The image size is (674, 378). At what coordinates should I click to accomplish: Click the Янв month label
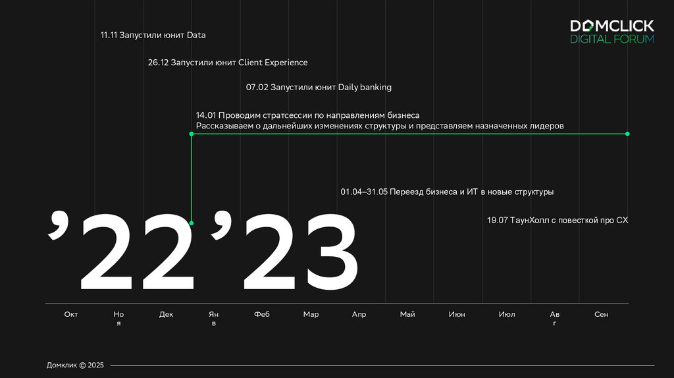click(214, 319)
